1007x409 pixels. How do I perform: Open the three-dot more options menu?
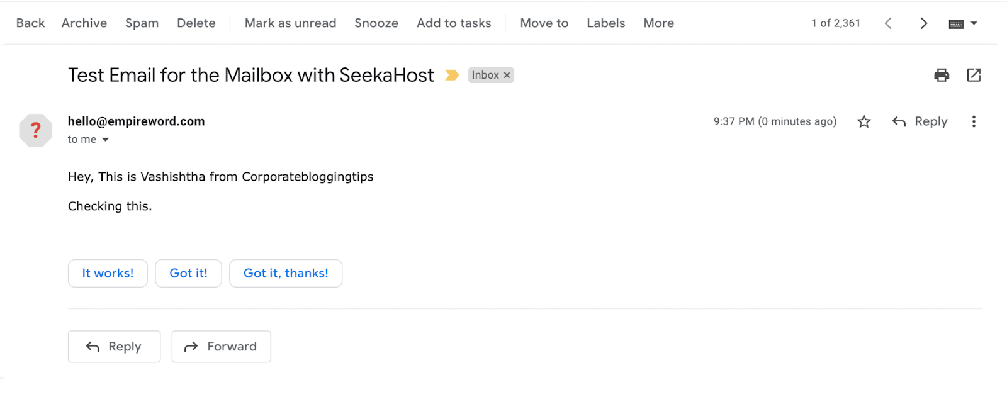974,121
